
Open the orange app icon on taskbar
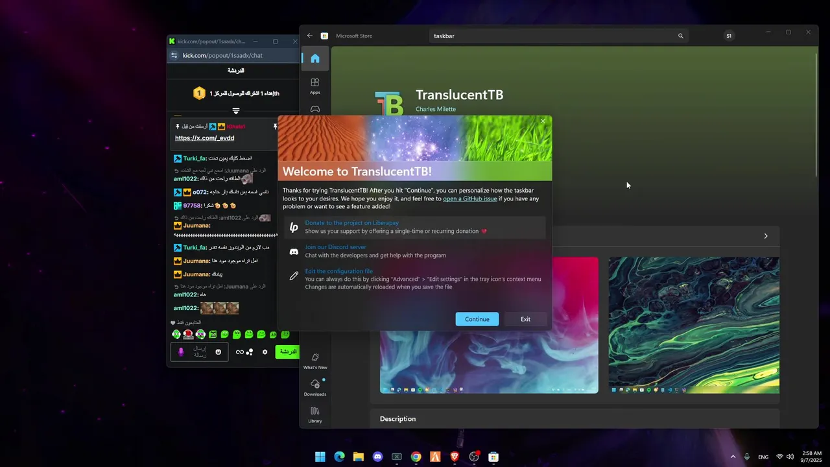click(435, 457)
